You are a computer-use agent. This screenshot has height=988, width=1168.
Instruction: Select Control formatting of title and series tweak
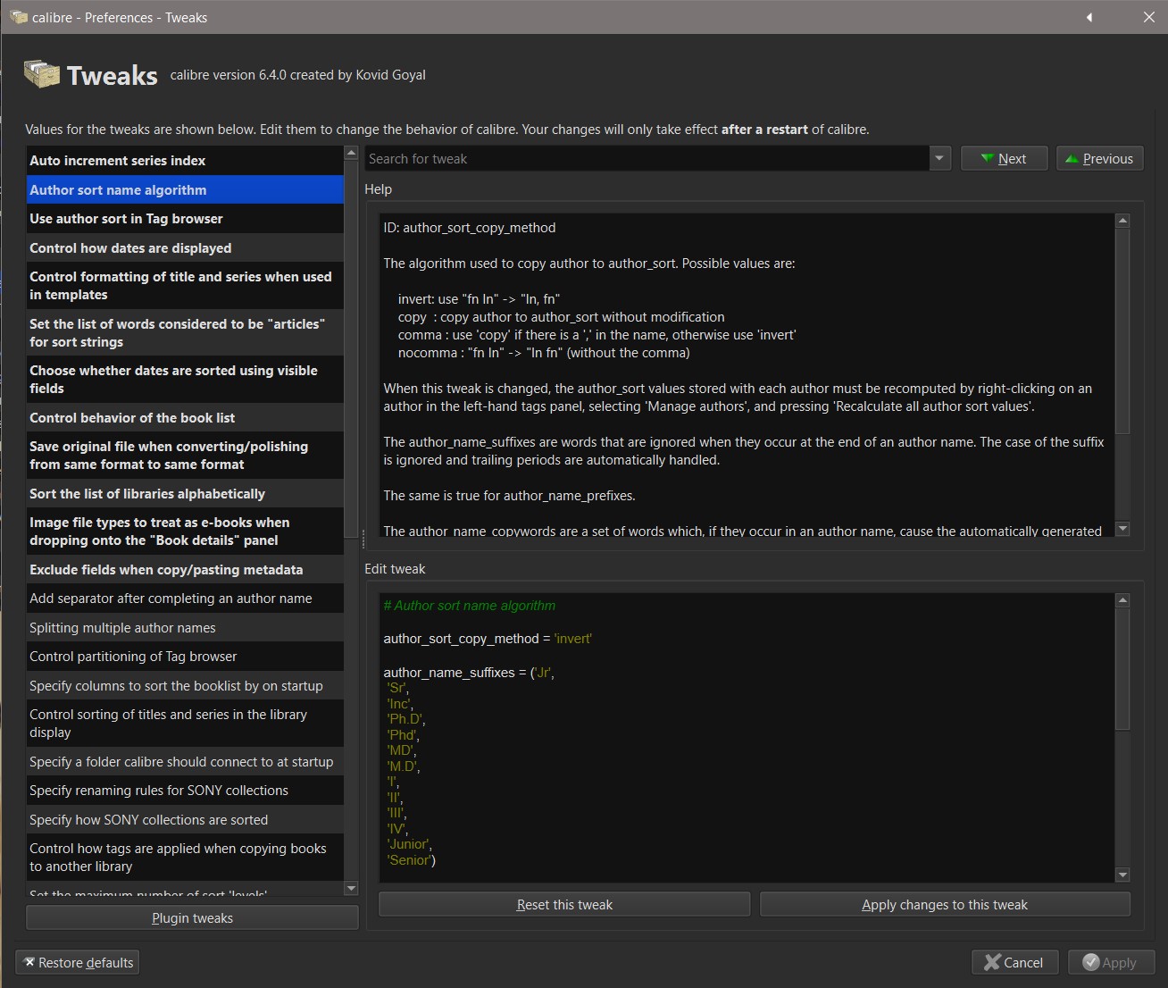(x=185, y=286)
